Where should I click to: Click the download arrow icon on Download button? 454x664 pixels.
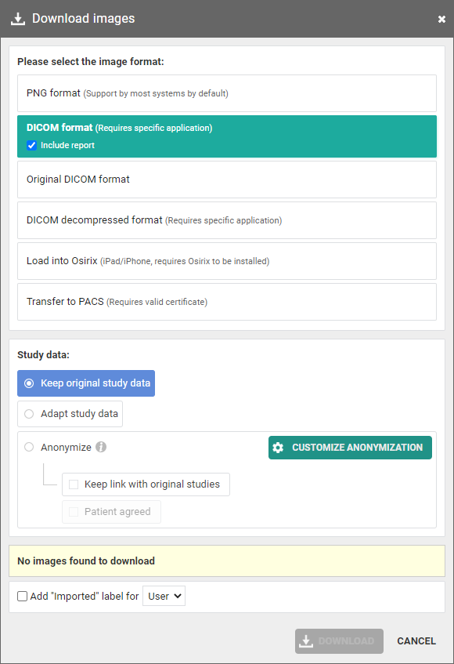pyautogui.click(x=306, y=641)
